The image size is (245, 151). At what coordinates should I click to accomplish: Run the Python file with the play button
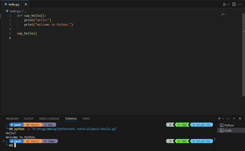click(x=225, y=4)
